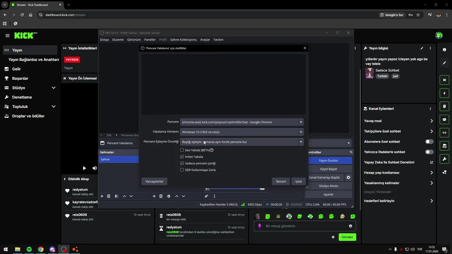Open OBS Sahne Koleksiyonu menu
The image size is (452, 254).
pyautogui.click(x=183, y=40)
